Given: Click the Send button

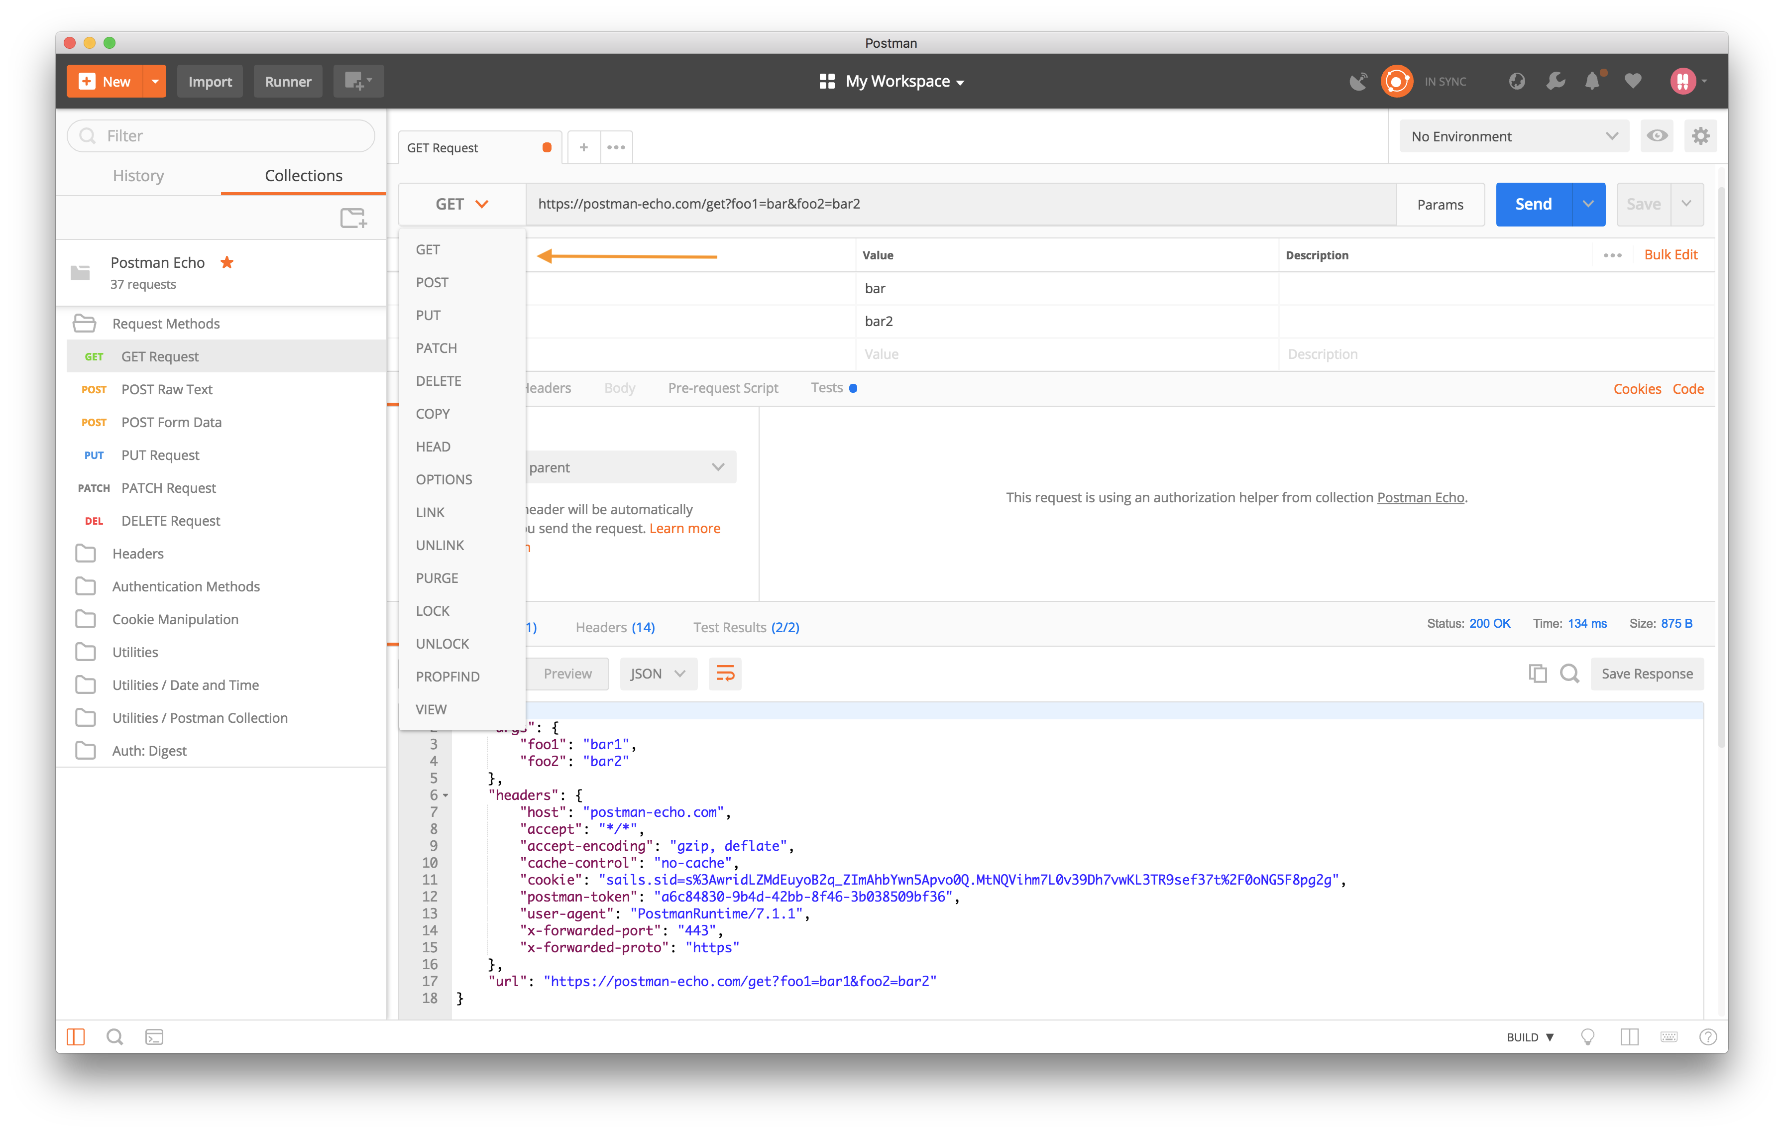Looking at the screenshot, I should [x=1531, y=204].
